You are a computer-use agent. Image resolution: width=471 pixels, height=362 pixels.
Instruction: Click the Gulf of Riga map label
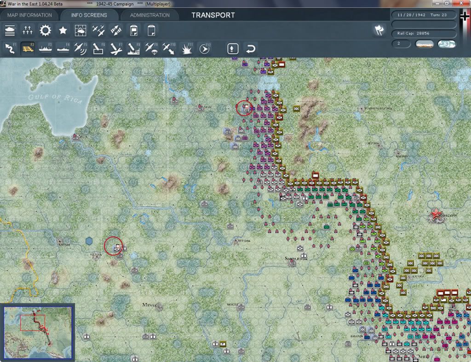coord(55,98)
